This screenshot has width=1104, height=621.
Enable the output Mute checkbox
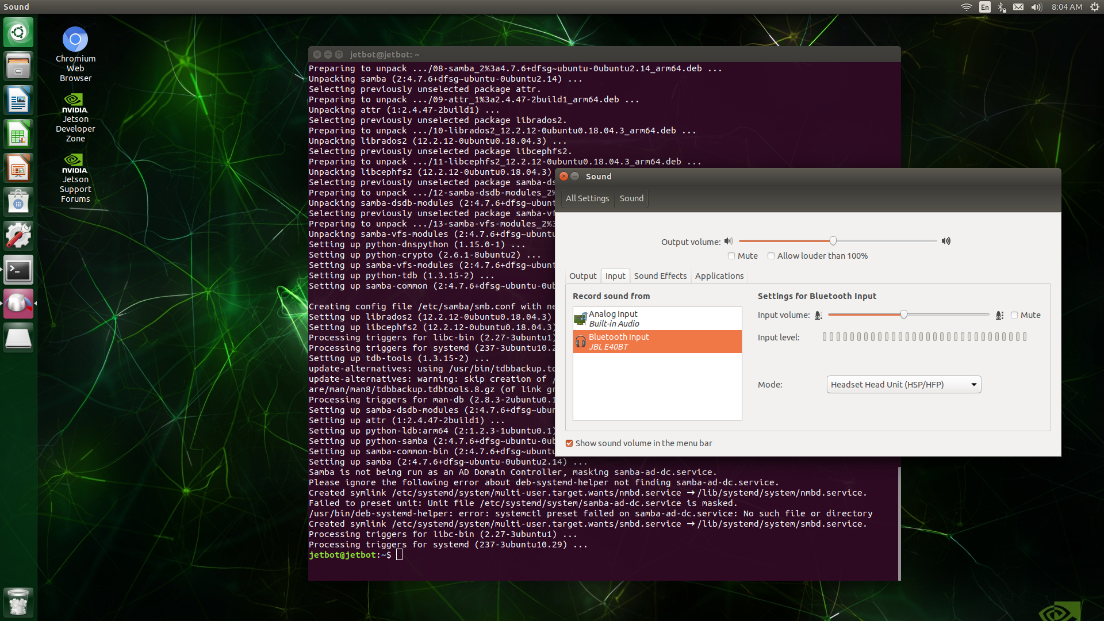click(731, 256)
